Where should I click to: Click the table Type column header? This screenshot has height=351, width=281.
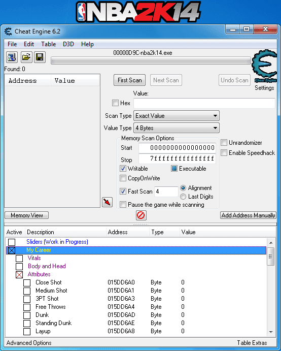(x=164, y=232)
